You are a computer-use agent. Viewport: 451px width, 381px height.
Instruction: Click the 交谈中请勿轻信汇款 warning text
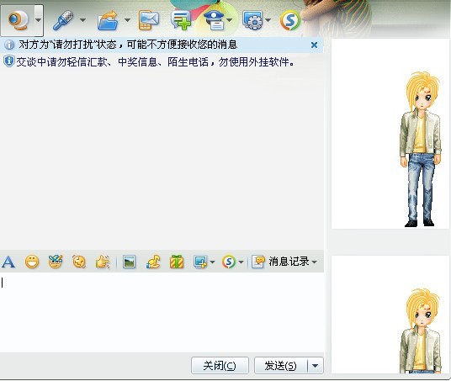click(155, 62)
